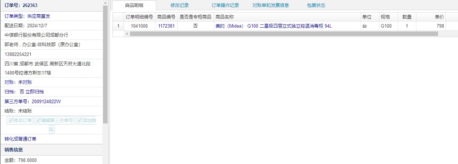Click the 规格 column header
Screen dimensions: 458x164
pyautogui.click(x=388, y=17)
